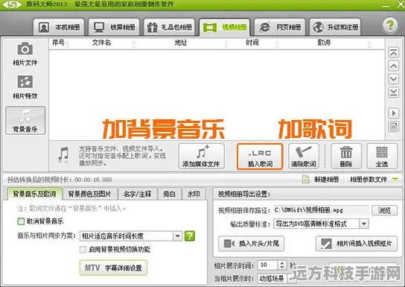Switch to 视频相册 tab

coord(224,27)
